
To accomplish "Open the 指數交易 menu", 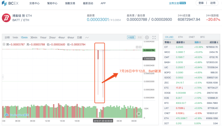I will coord(70,3).
